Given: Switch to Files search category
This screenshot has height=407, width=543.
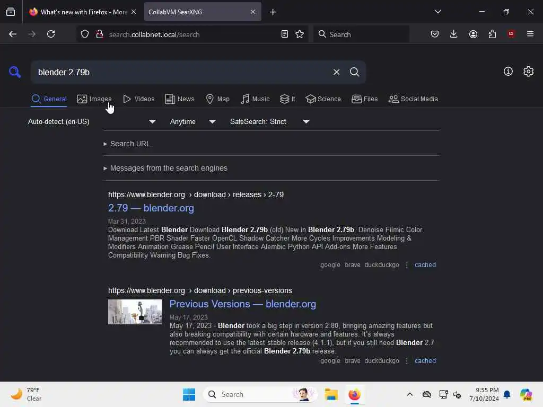Looking at the screenshot, I should [x=364, y=99].
